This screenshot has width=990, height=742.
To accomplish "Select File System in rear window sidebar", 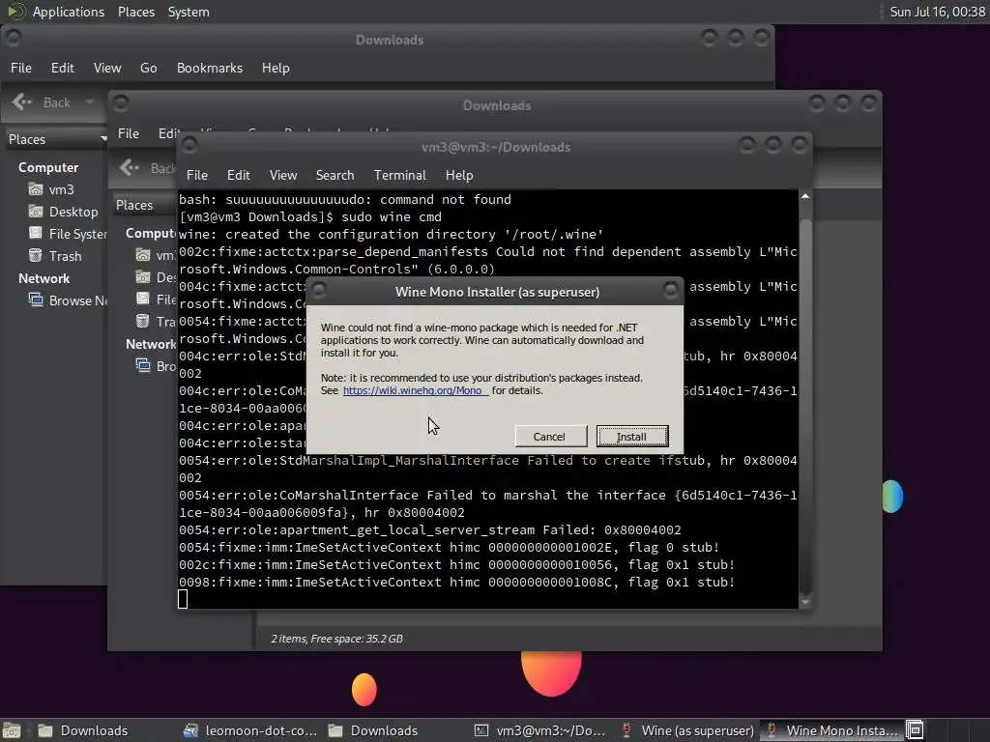I will (77, 234).
